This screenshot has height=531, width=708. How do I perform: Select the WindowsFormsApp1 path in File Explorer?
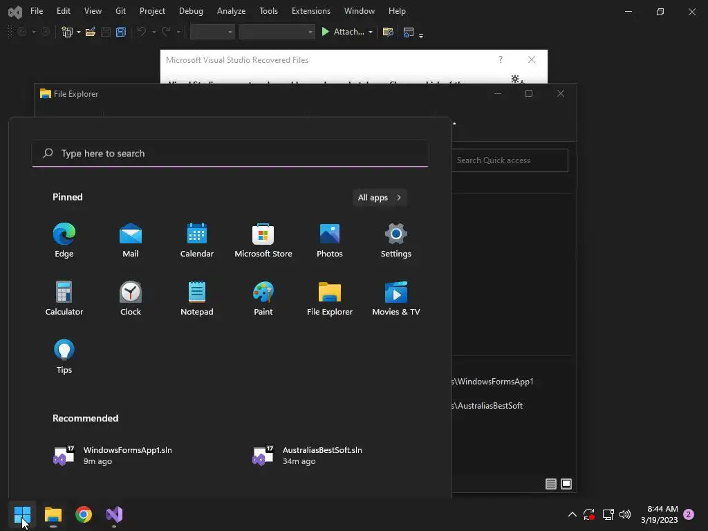(x=493, y=382)
